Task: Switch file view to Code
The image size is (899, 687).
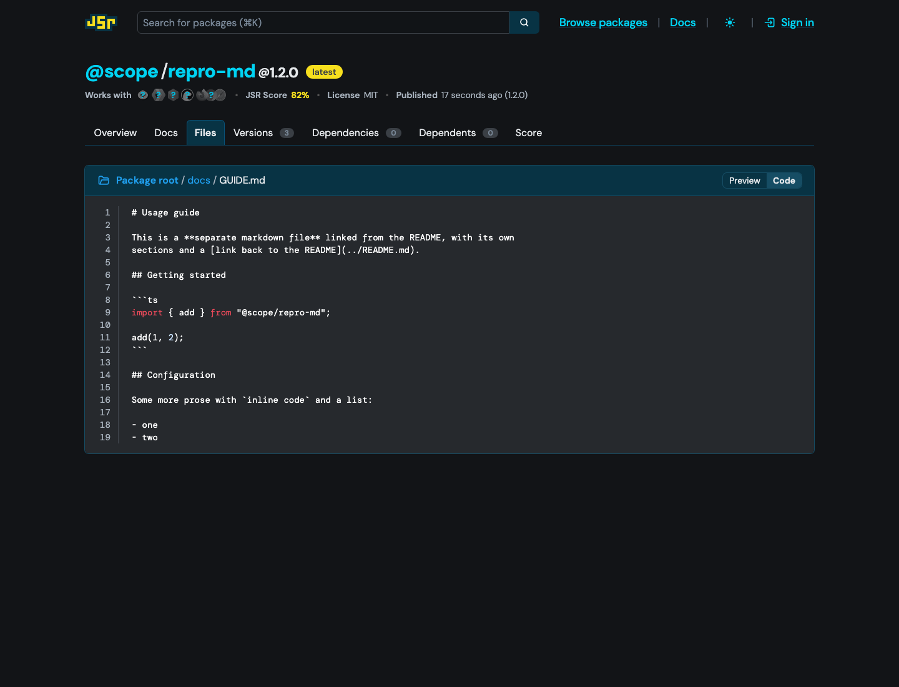Action: click(x=784, y=180)
